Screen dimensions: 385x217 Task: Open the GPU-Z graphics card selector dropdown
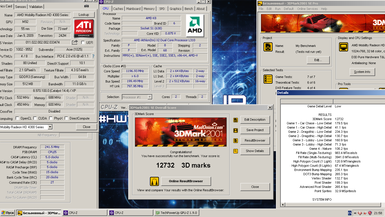pyautogui.click(x=50, y=127)
